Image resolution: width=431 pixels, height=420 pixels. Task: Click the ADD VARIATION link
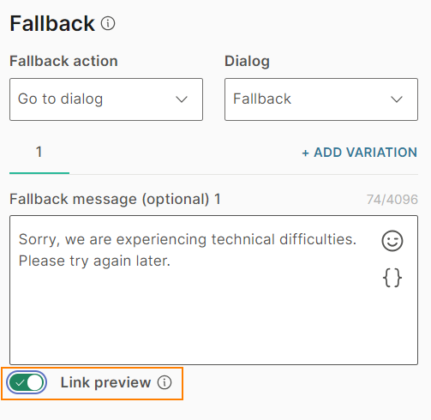coord(360,153)
